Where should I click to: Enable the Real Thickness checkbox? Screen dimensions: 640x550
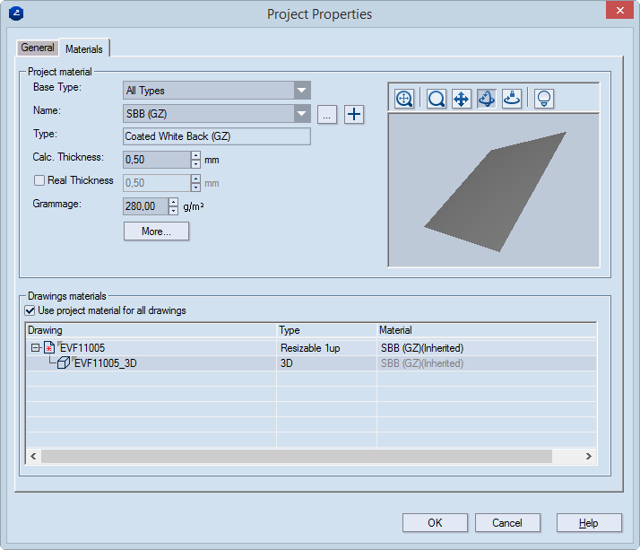tap(39, 180)
